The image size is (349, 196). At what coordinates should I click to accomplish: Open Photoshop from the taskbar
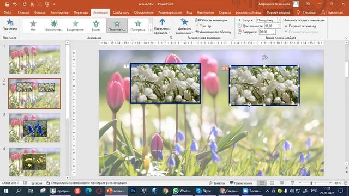133,191
